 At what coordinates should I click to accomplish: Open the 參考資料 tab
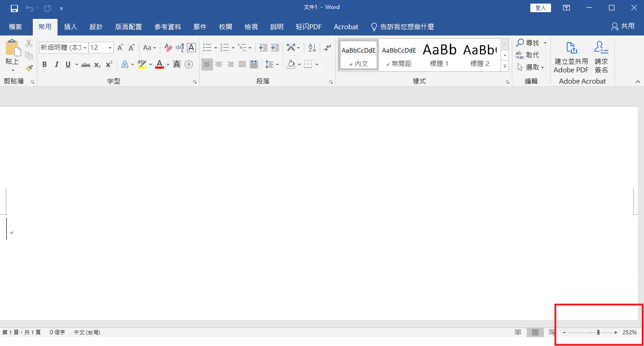click(x=168, y=27)
